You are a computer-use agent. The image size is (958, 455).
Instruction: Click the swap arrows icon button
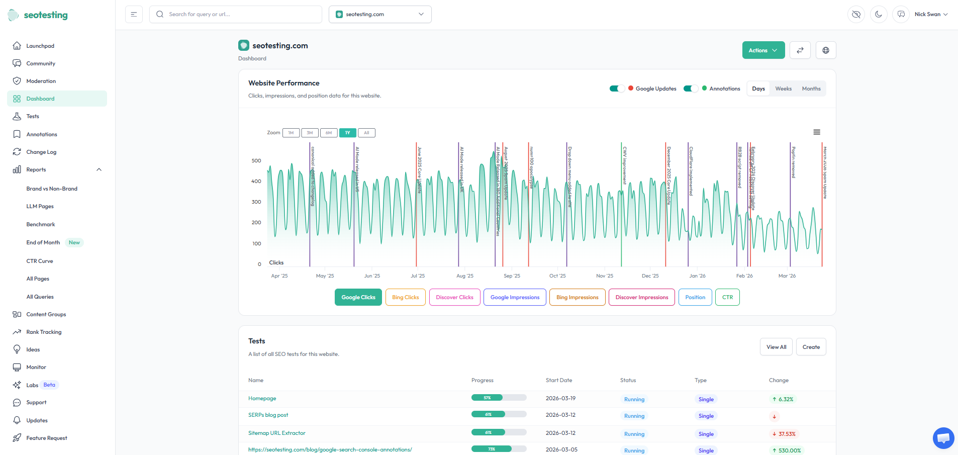click(x=800, y=50)
